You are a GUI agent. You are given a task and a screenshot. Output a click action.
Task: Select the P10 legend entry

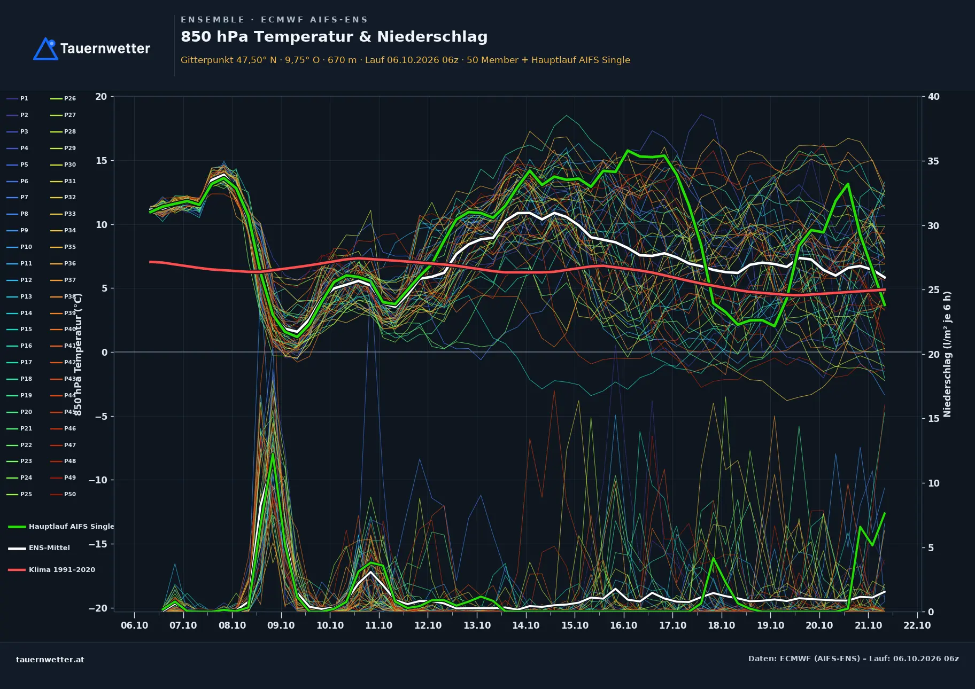19,247
